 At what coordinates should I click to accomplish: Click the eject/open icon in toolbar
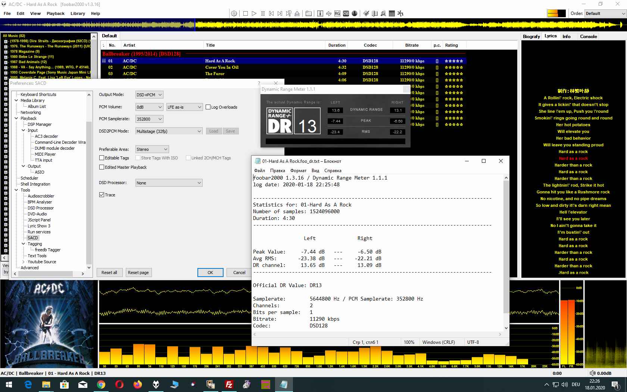coord(297,13)
